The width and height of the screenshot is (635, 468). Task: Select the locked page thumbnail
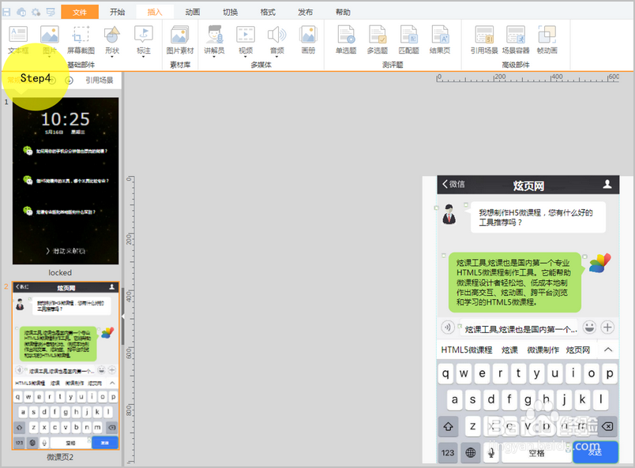(66, 181)
